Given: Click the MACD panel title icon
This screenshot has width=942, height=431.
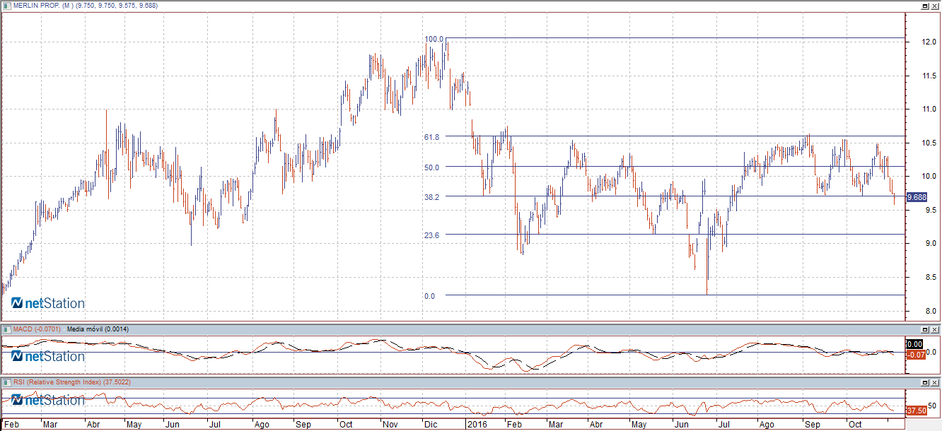Looking at the screenshot, I should tap(6, 329).
